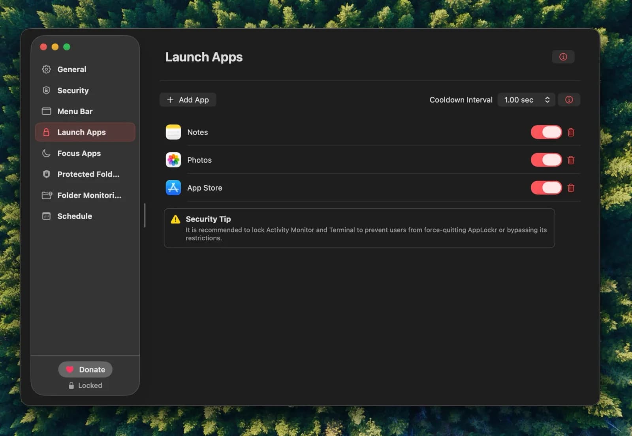This screenshot has width=632, height=436.
Task: Click the Add App button
Action: 188,100
